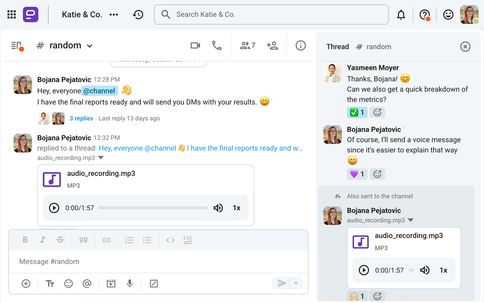Toggle the purple heart reaction
Screen dimensions: 484x303
(357, 174)
